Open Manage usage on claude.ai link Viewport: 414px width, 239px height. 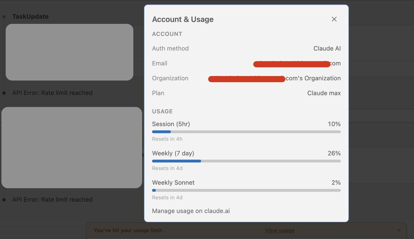coord(191,211)
